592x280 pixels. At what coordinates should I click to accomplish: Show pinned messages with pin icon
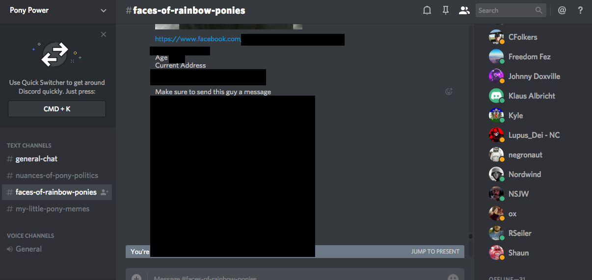pyautogui.click(x=446, y=10)
